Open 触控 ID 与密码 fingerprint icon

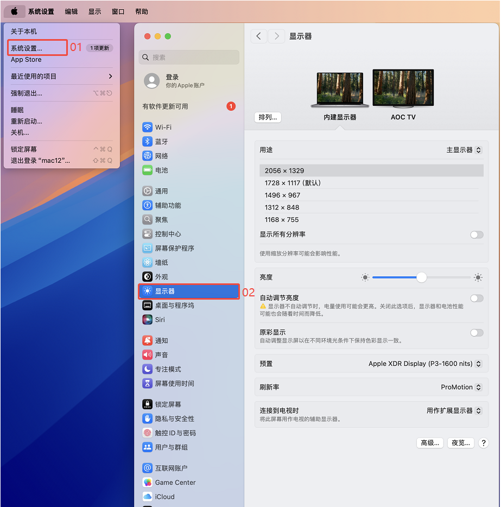coord(147,433)
